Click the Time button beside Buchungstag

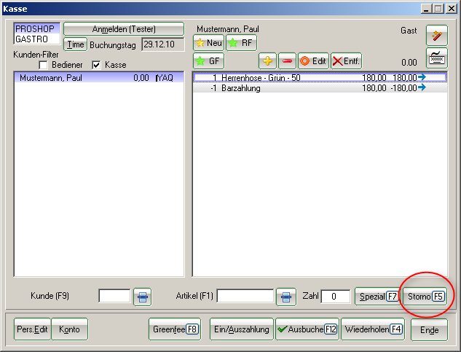coord(75,44)
